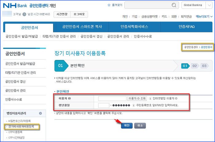The height and width of the screenshot is (142, 215).
Task: Open 퇴직연금 in the top menu
Action: pyautogui.click(x=186, y=17)
